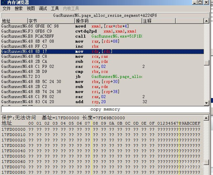The width and height of the screenshot is (213, 175).
Task: Click the 操作码 column header
Action: [108, 21]
